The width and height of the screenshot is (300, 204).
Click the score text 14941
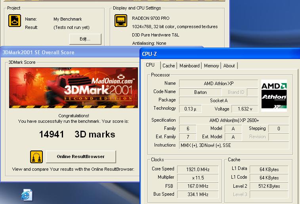(x=52, y=134)
